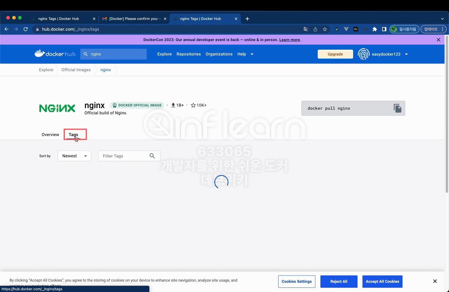
Task: Click the Upgrade button
Action: point(335,54)
